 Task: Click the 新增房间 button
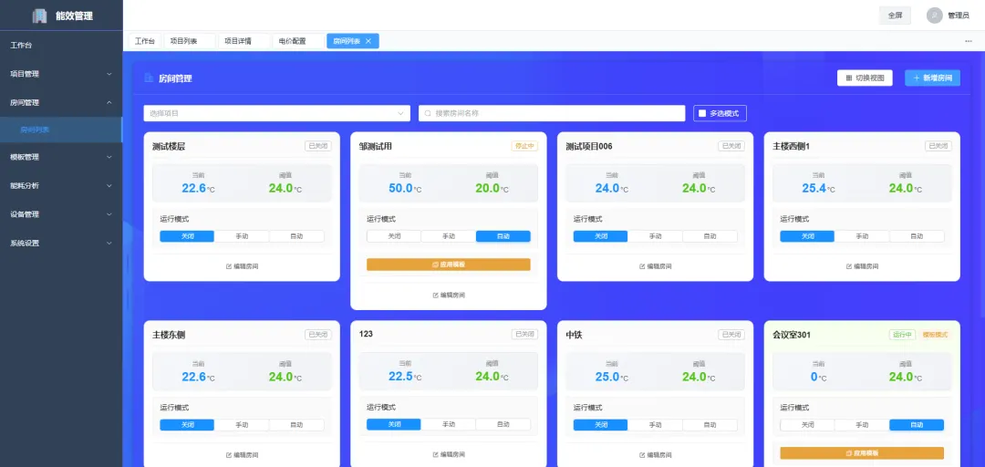(x=932, y=78)
